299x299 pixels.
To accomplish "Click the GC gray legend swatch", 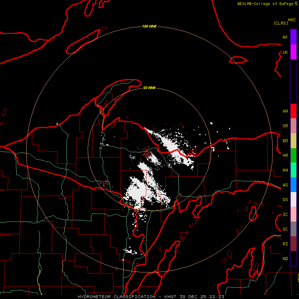I will tap(293, 229).
